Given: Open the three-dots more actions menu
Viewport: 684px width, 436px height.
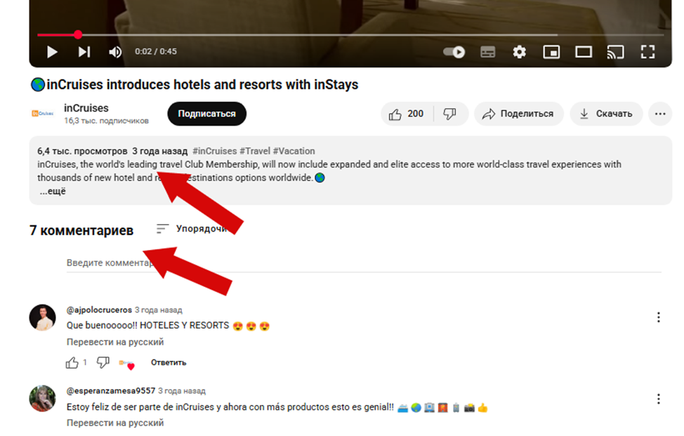Looking at the screenshot, I should [x=660, y=114].
